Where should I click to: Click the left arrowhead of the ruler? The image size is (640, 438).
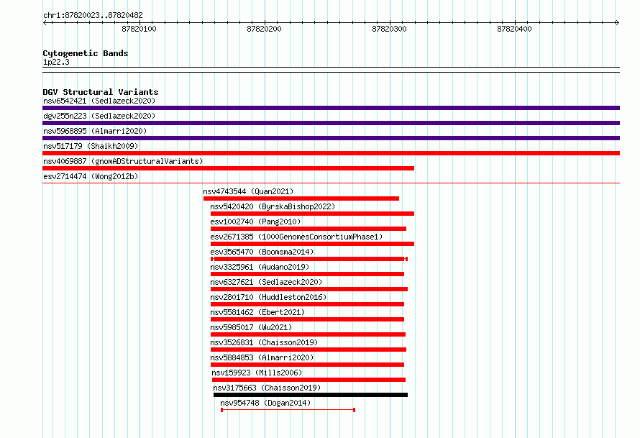[x=45, y=23]
